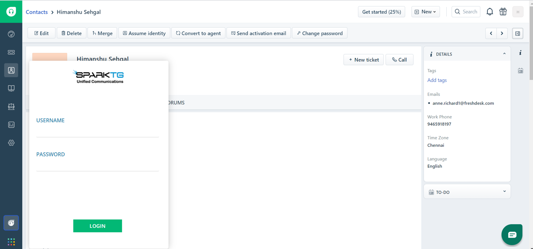
Task: Click English language value
Action: coord(435,166)
